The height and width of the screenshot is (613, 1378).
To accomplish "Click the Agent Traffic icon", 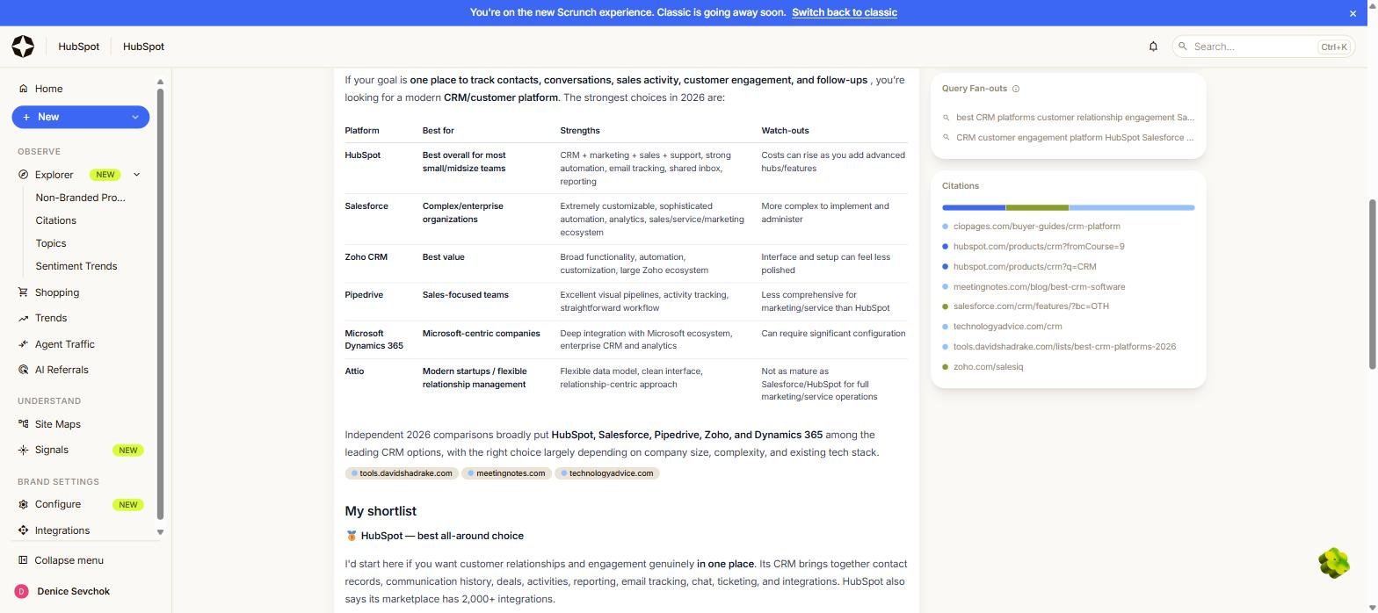I will [x=23, y=344].
